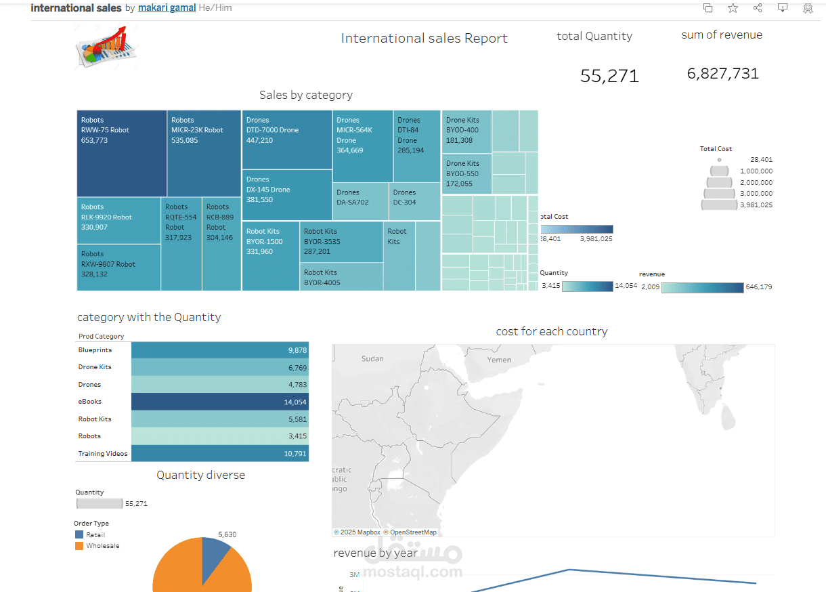Click the award ribbon badge icon
The height and width of the screenshot is (592, 826).
pyautogui.click(x=808, y=8)
